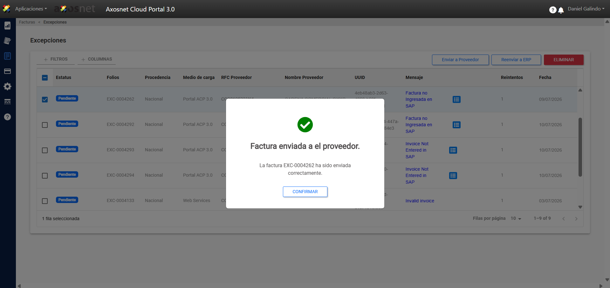Open detail list icon for EXC-0004294

pos(453,176)
